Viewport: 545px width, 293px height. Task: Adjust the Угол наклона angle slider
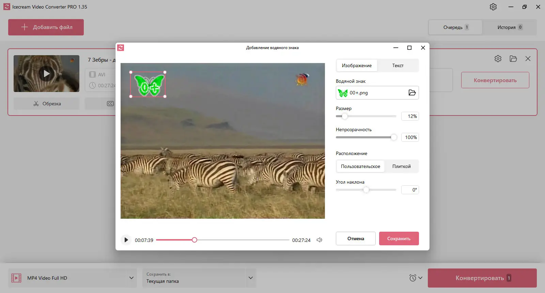366,190
